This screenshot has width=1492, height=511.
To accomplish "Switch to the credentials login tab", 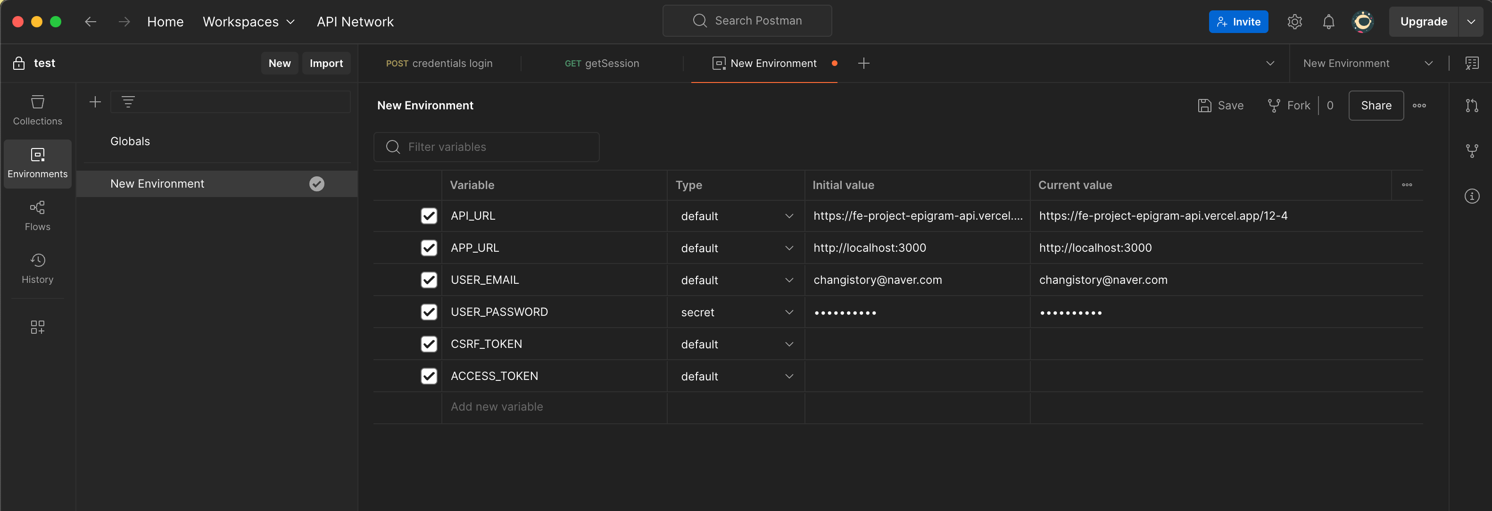I will pyautogui.click(x=439, y=64).
